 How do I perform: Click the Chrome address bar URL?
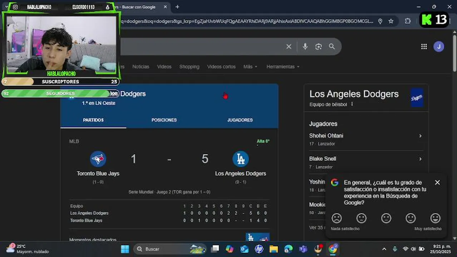point(247,21)
